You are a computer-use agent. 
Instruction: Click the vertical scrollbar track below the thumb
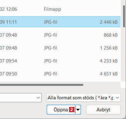coord(124,54)
